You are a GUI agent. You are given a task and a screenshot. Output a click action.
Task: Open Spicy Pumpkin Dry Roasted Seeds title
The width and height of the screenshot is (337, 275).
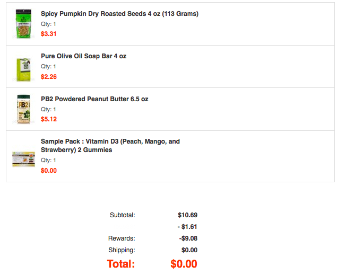pyautogui.click(x=119, y=14)
